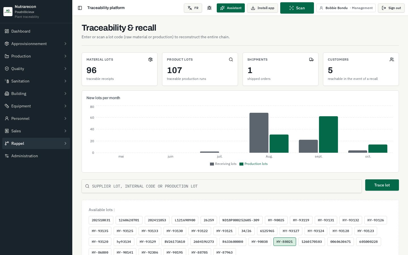Click the Shipments truck icon
The image size is (408, 255).
(x=311, y=59)
